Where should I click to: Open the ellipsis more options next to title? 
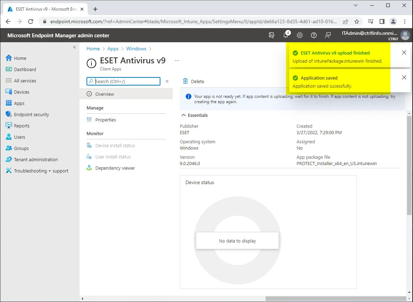[177, 61]
